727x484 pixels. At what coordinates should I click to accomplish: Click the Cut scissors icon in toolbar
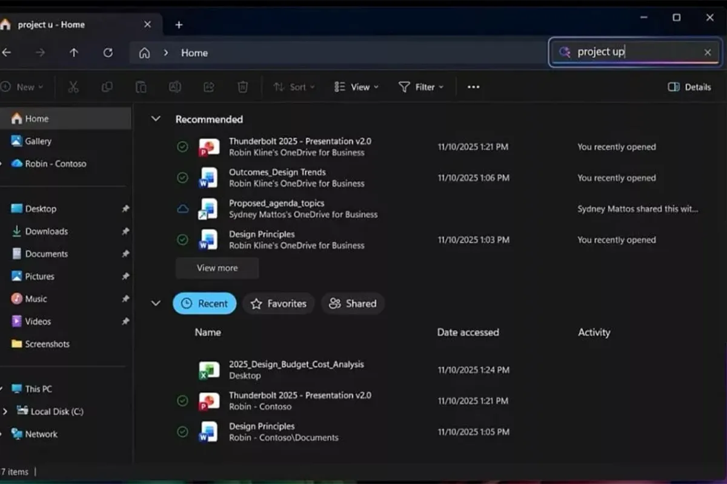tap(73, 87)
